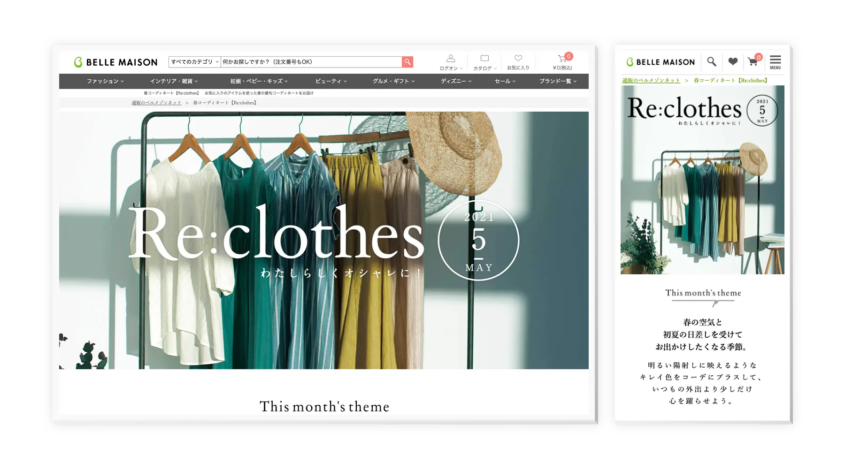Expand the セール menu

point(505,81)
